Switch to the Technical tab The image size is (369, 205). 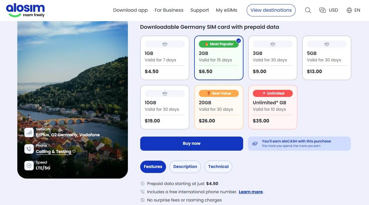(x=218, y=167)
